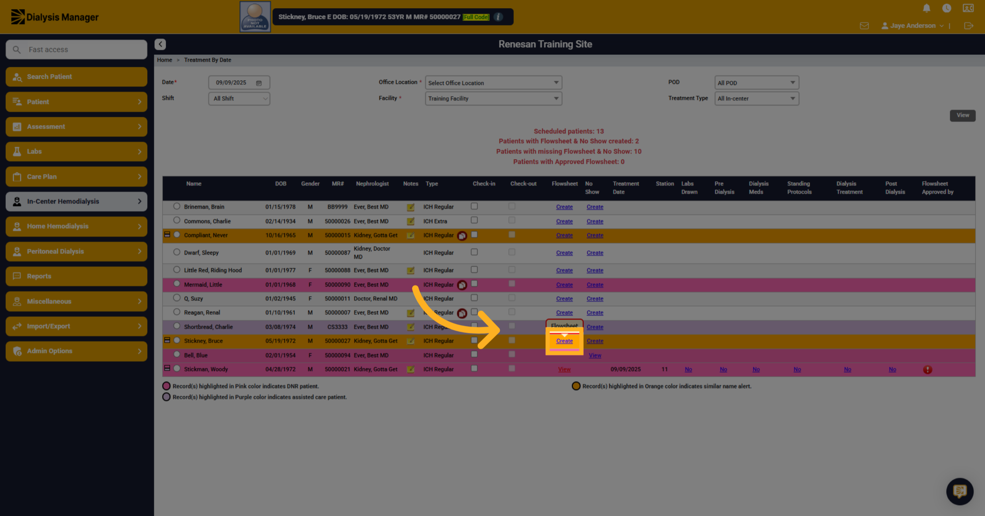Open the Facility dropdown
The height and width of the screenshot is (516, 985).
pos(493,99)
